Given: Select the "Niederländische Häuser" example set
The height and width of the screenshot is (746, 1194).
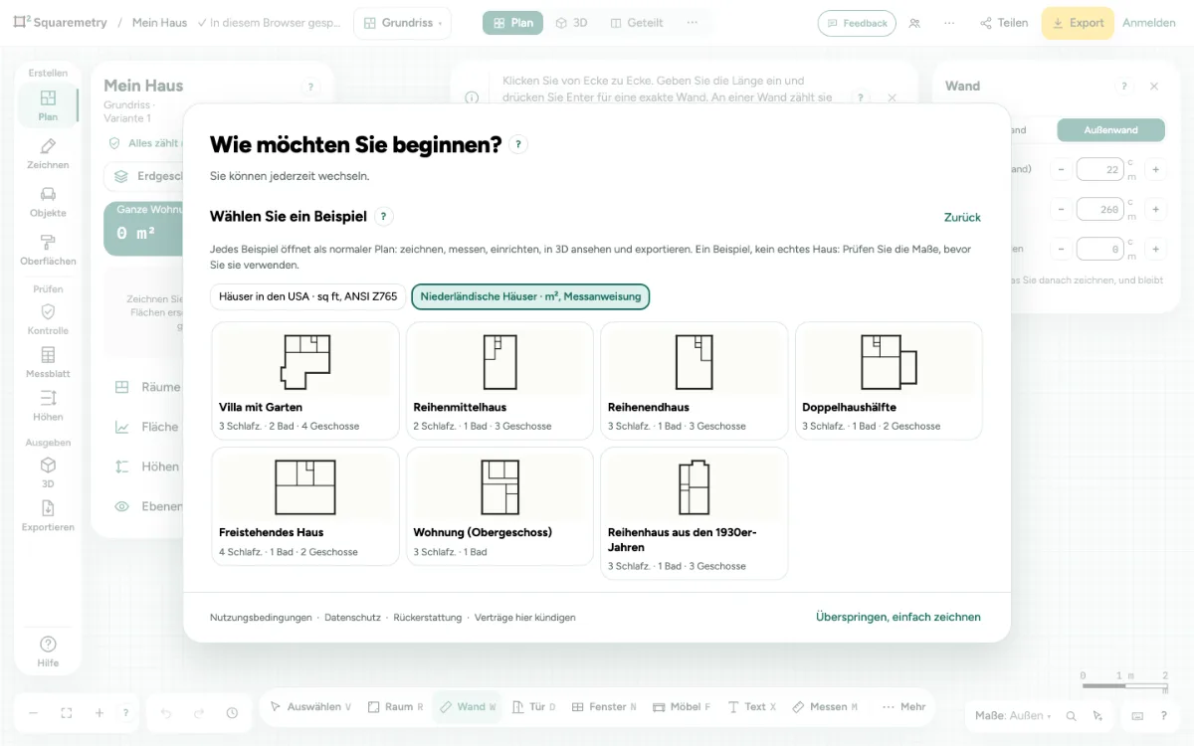Looking at the screenshot, I should pyautogui.click(x=530, y=296).
